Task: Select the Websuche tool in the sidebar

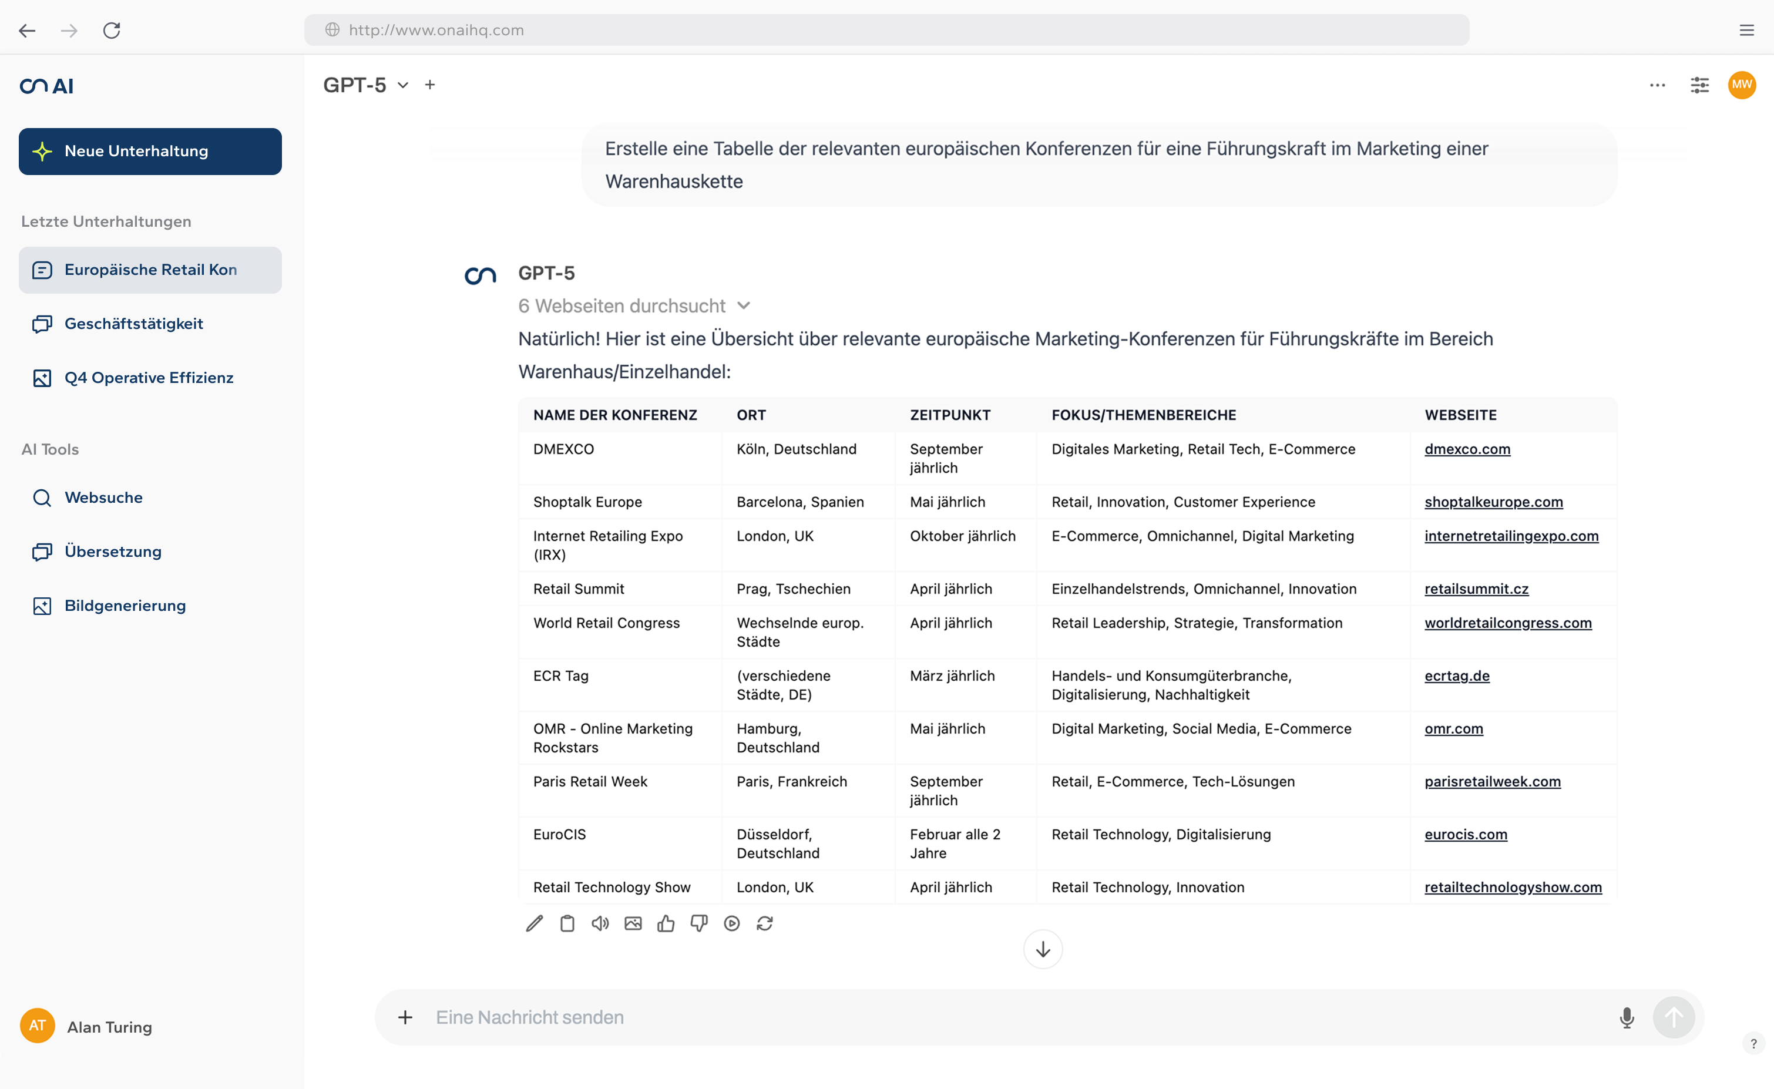Action: click(x=104, y=498)
